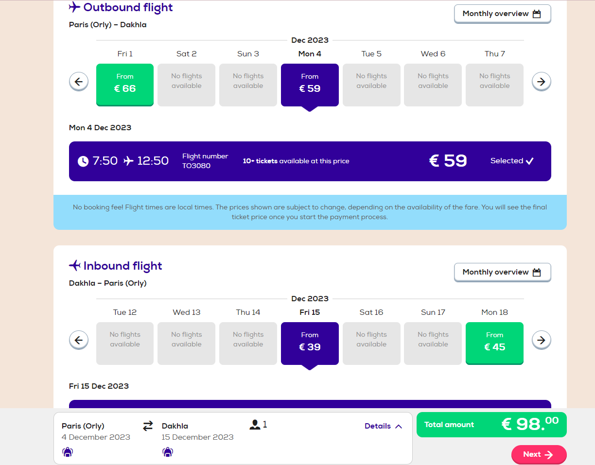The image size is (595, 465).
Task: Click the Next button
Action: coord(539,454)
